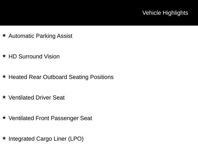198x149 pixels.
Task: Select the Vehicle Highlights heading
Action: coord(165,13)
